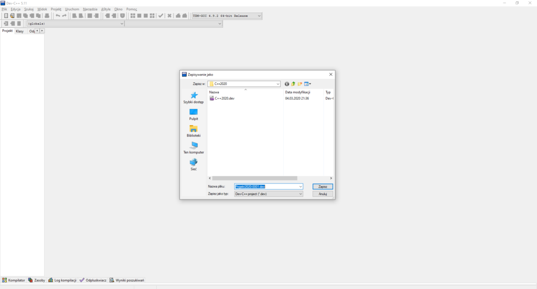Screen dimensions: 537x289
Task: Expand the Zapisz jako typ dropdown
Action: (300, 194)
